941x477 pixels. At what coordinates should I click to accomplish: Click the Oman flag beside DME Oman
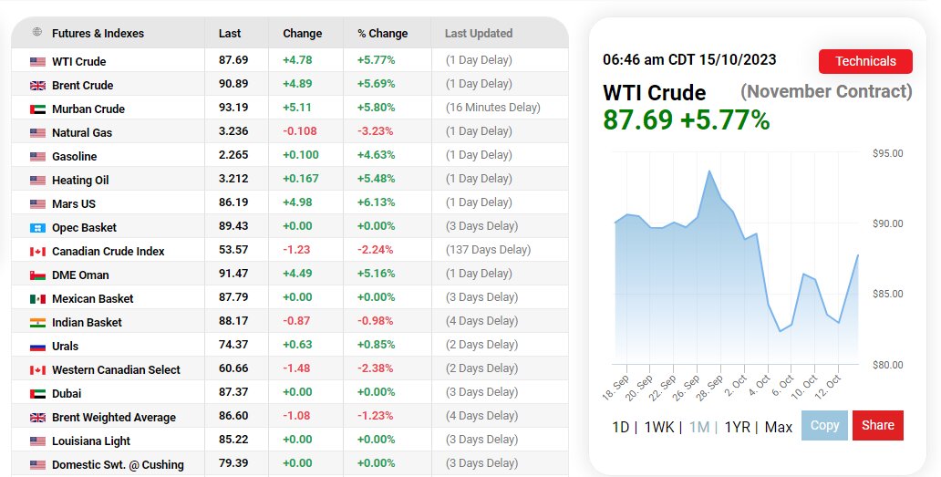tap(37, 275)
